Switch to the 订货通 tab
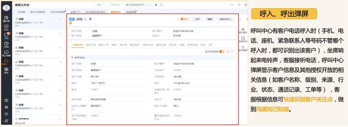348x127 pixels. click(x=21, y=12)
